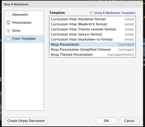Click the Shiny R logo icon
The width and height of the screenshot is (145, 127).
tap(8, 31)
